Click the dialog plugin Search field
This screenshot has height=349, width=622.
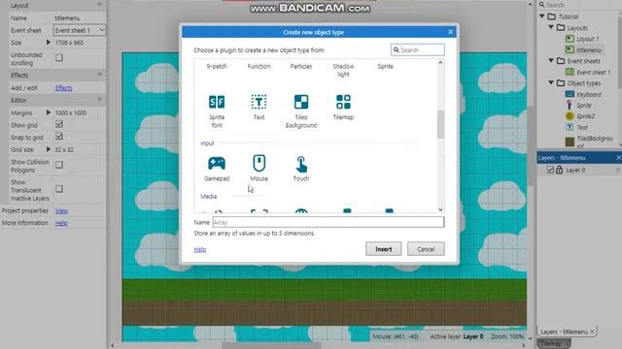click(x=417, y=49)
